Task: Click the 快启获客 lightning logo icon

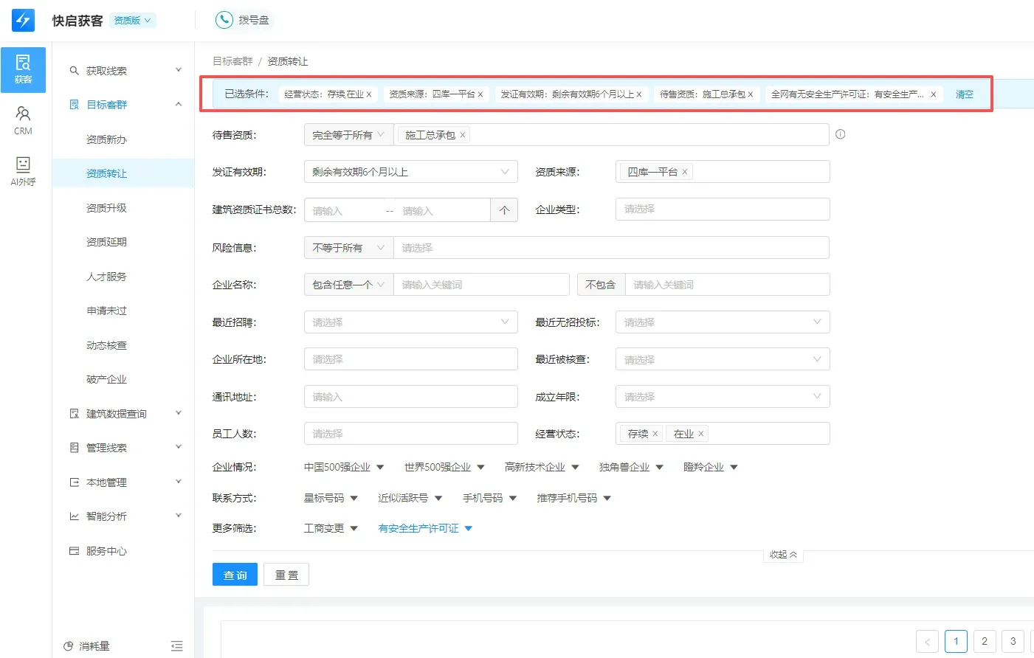Action: click(x=23, y=20)
